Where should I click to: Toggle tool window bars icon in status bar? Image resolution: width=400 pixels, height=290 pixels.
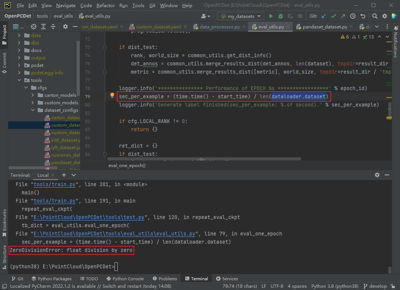[x=4, y=286]
